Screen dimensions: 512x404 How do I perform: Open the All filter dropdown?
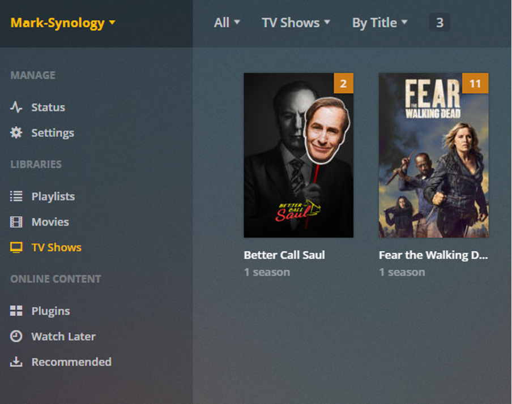click(227, 23)
